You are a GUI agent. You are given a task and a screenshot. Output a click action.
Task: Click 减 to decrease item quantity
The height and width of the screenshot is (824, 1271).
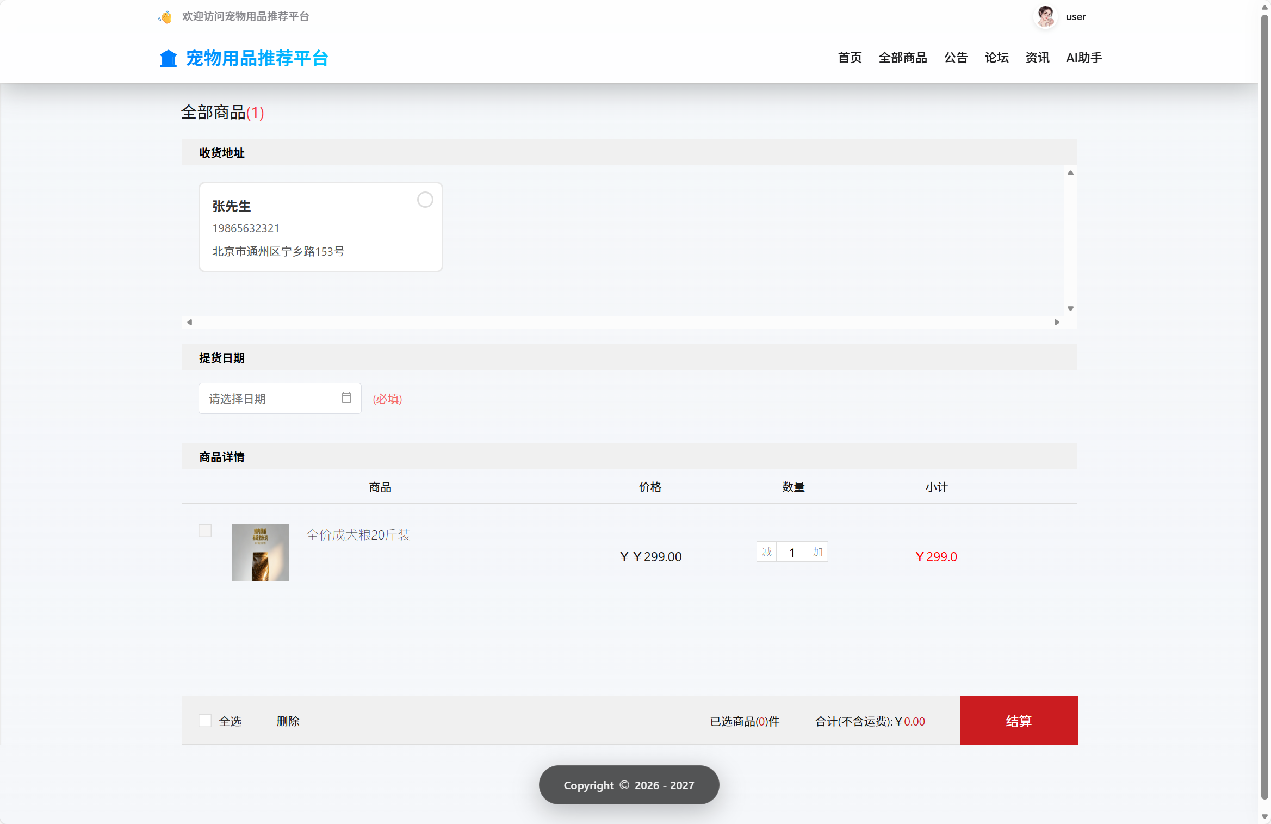tap(767, 552)
